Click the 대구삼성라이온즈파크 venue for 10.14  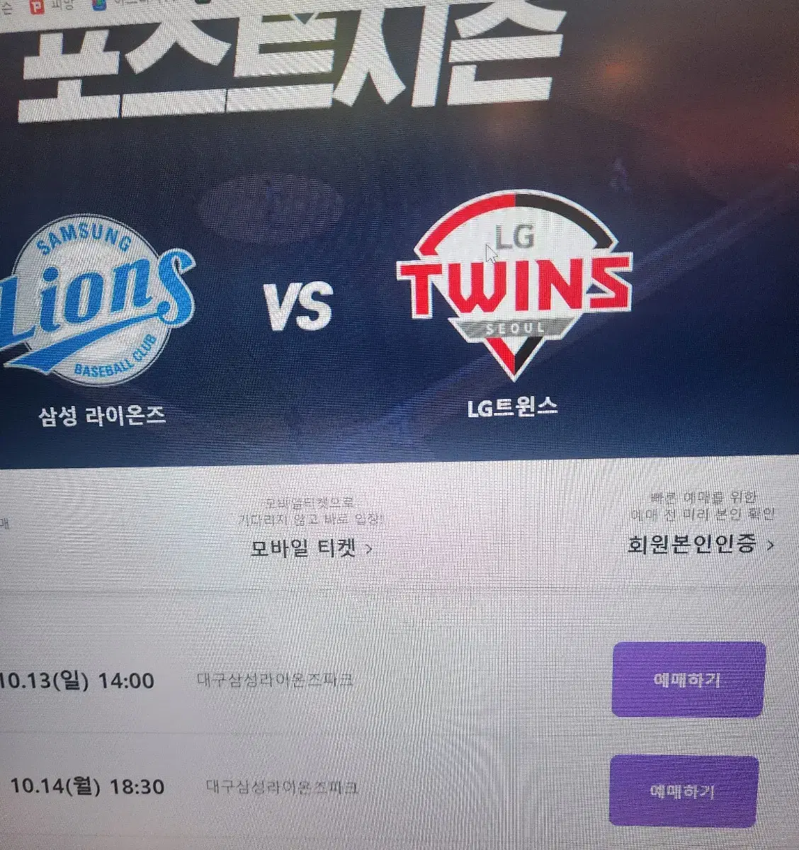[282, 787]
